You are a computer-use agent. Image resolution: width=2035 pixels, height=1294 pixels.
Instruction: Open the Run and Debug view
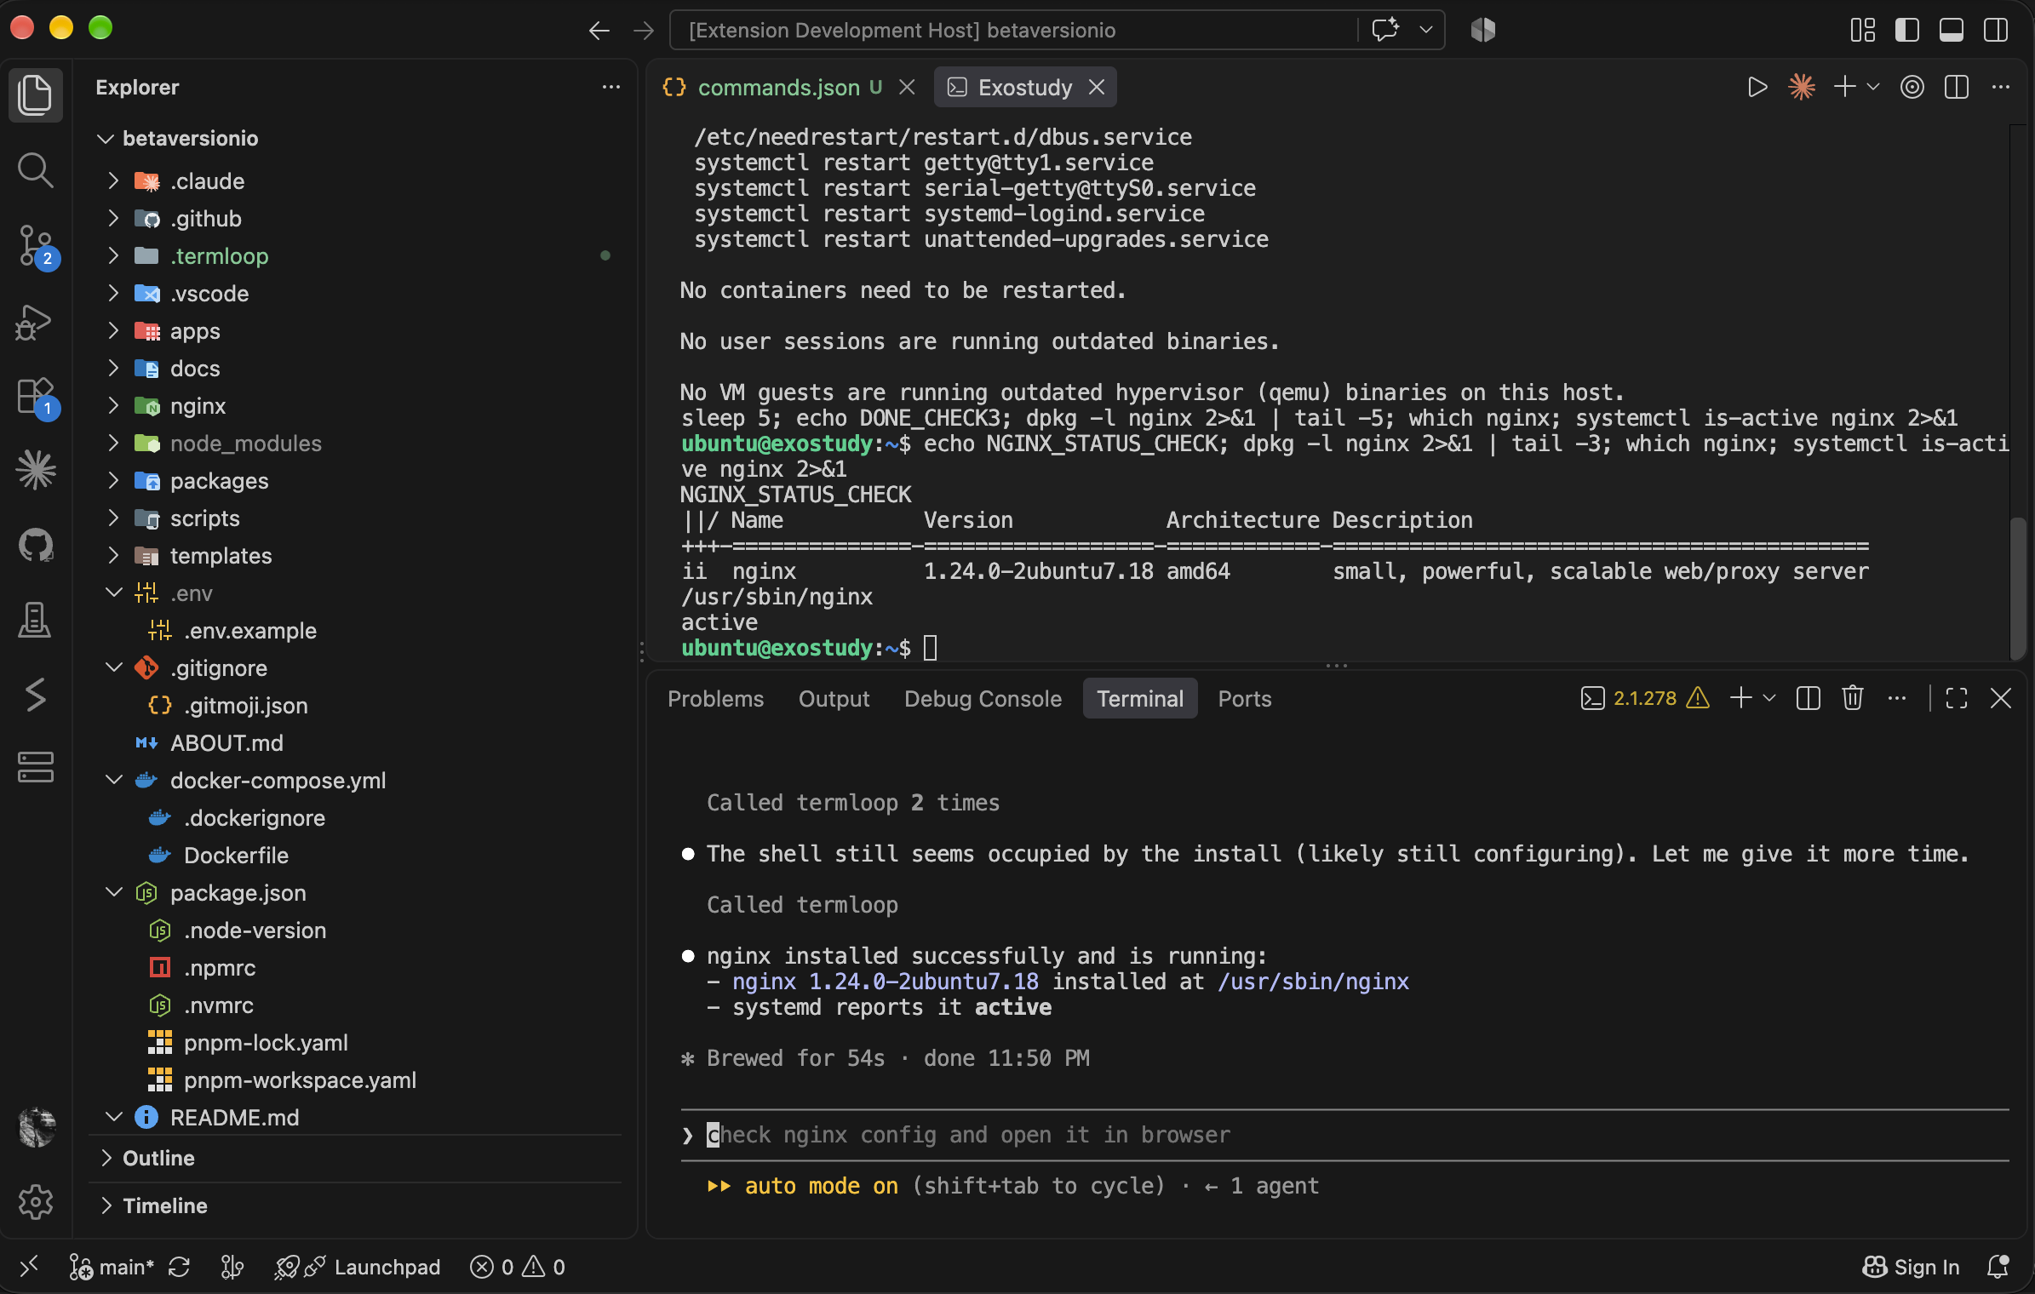pos(35,322)
